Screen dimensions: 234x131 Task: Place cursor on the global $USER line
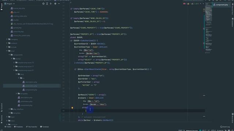click(x=76, y=37)
